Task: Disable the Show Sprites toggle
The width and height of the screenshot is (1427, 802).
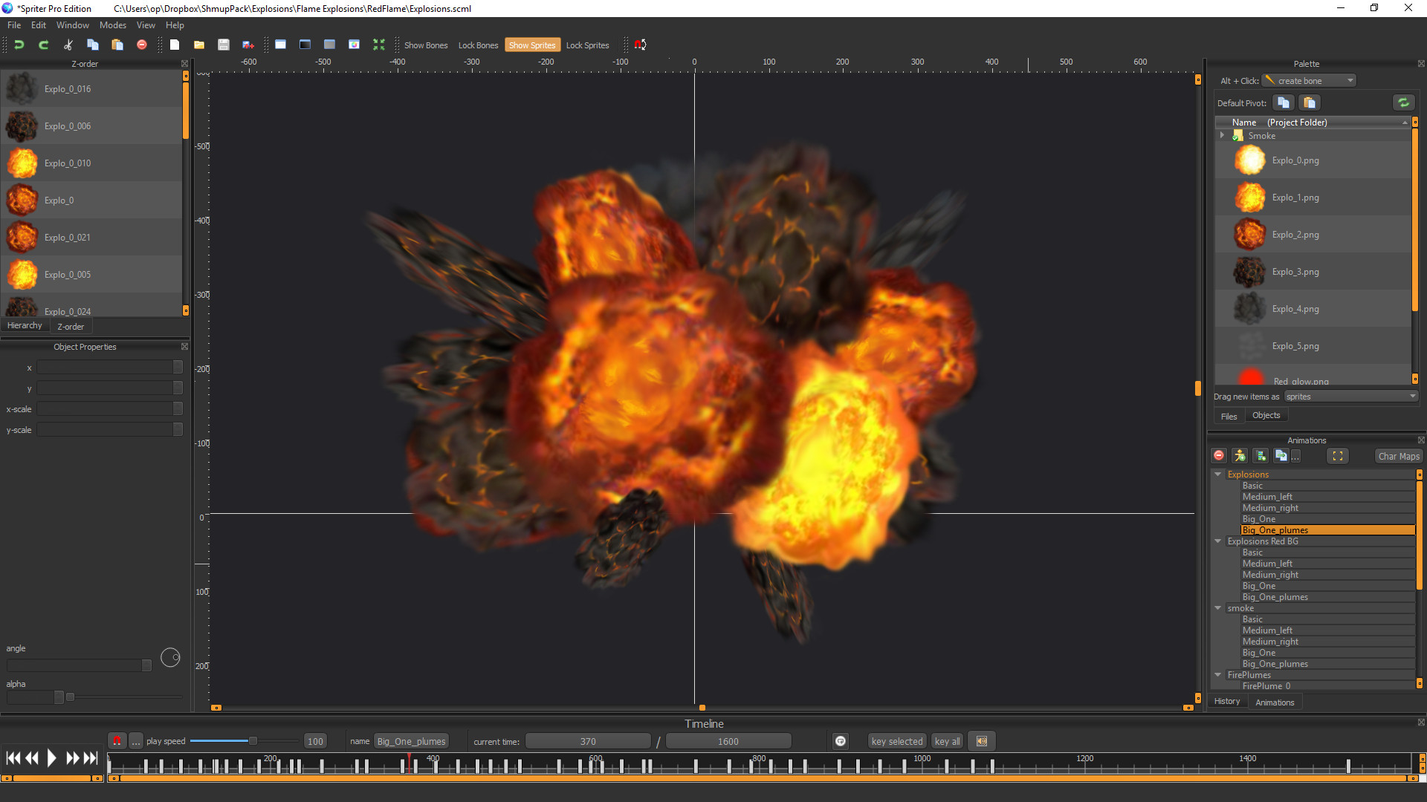Action: (x=532, y=45)
